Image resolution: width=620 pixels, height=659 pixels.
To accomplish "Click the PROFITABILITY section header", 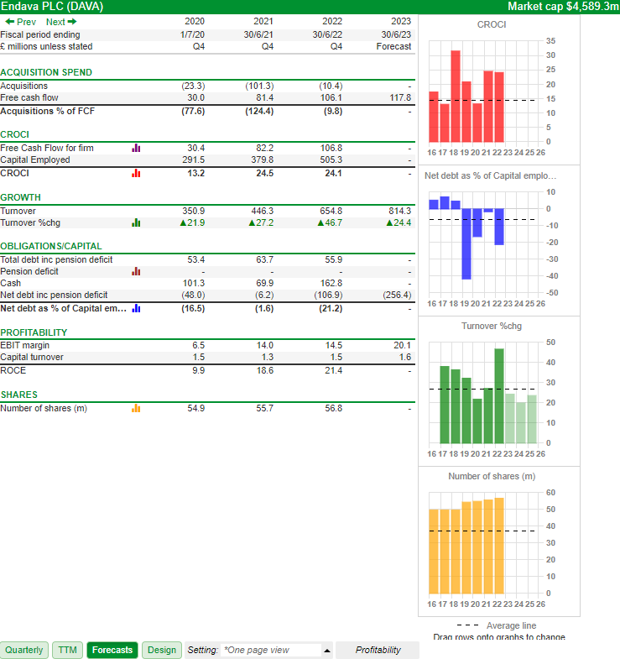I will 34,333.
